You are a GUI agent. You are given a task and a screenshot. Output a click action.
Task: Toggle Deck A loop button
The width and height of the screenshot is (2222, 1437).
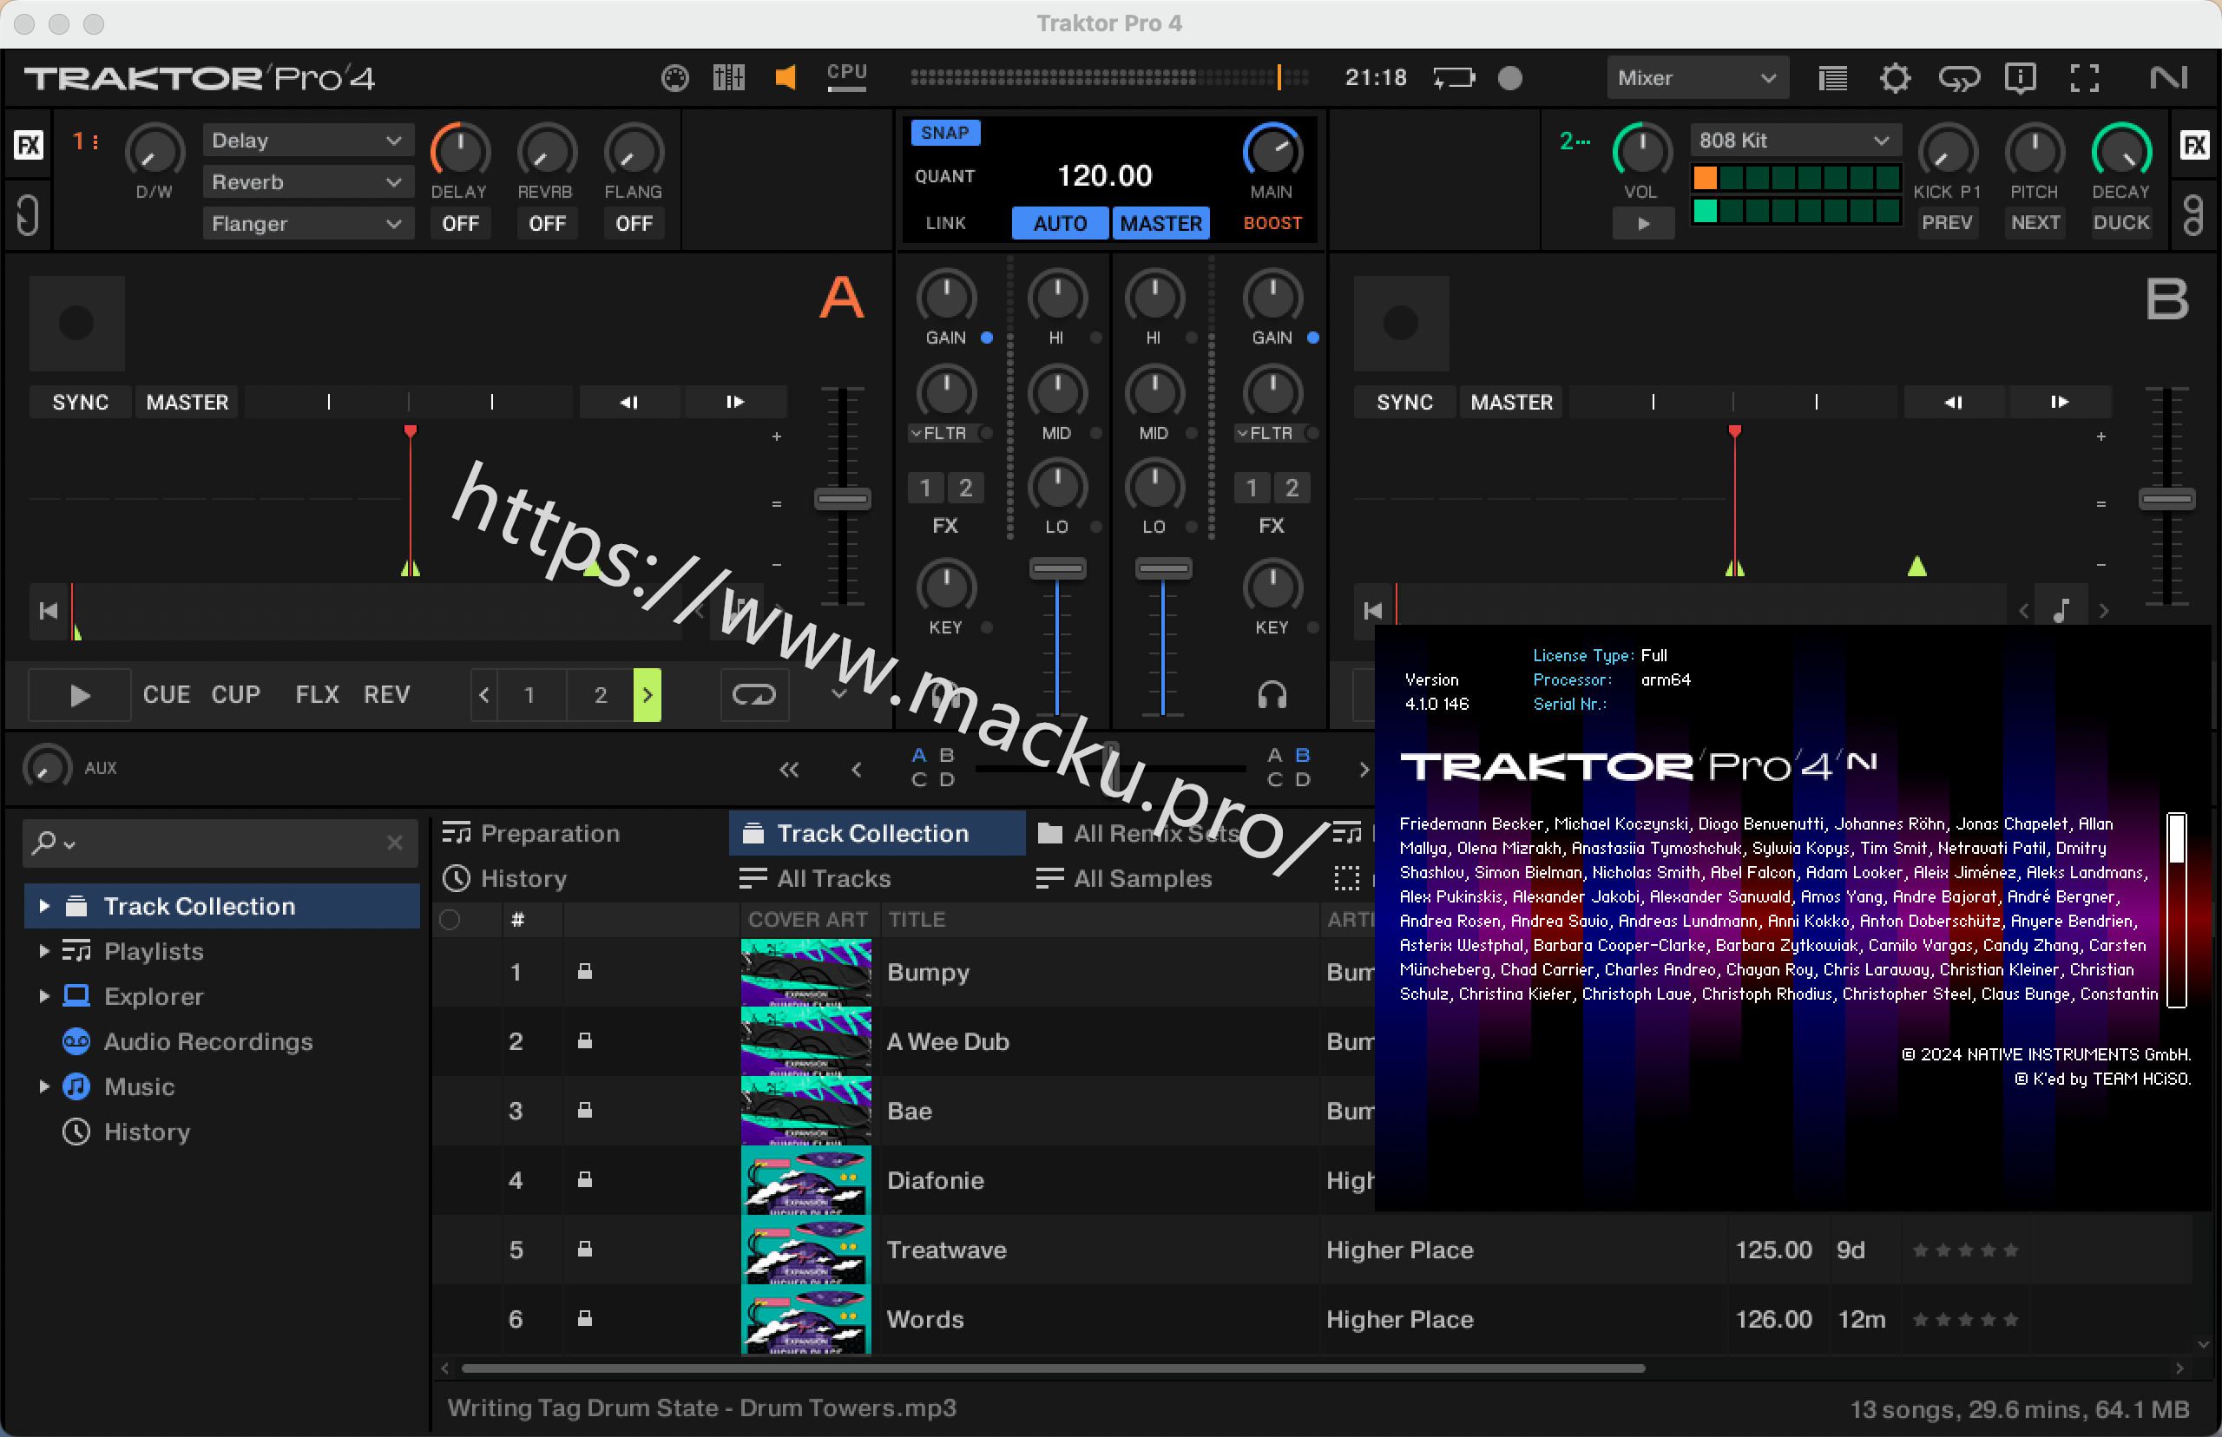click(x=754, y=695)
